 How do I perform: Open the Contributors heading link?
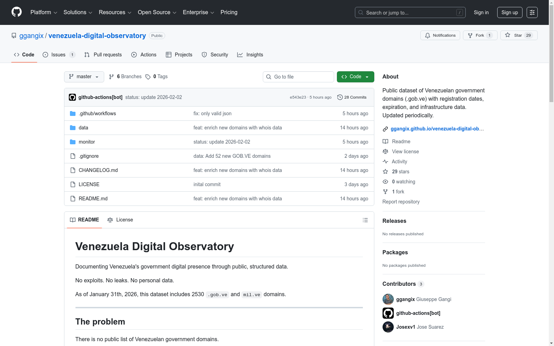pyautogui.click(x=403, y=284)
